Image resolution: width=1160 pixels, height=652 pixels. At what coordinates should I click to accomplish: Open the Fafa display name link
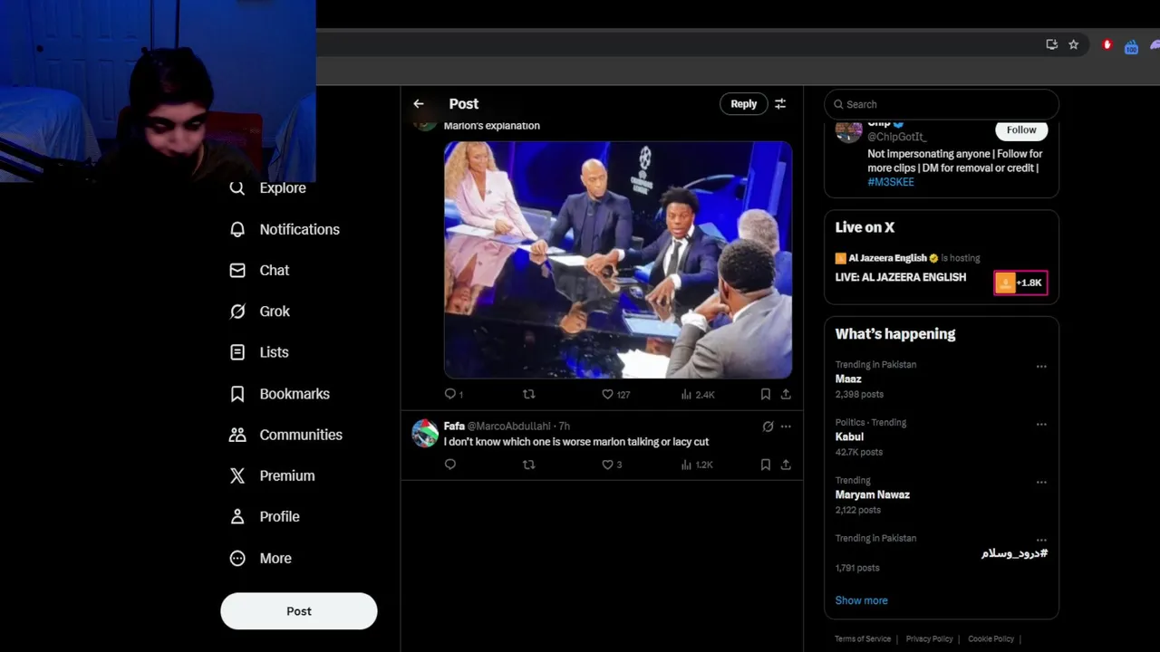pos(454,426)
